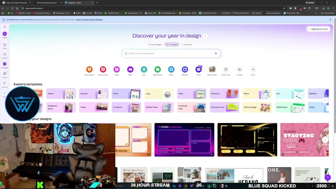Click the purple Create plus button

(4, 34)
